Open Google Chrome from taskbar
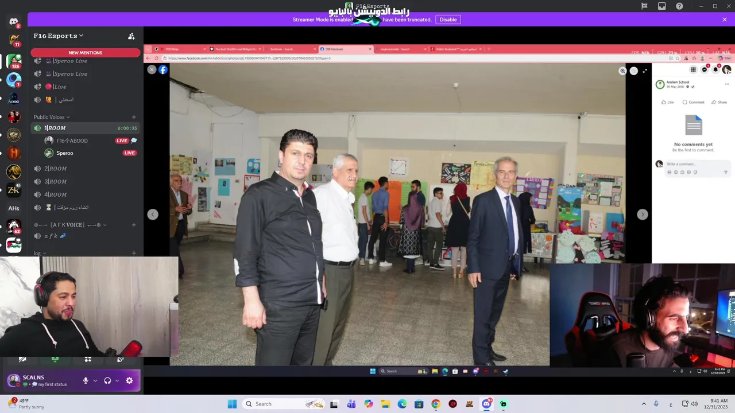Viewport: 735px width, 413px height. 436,404
